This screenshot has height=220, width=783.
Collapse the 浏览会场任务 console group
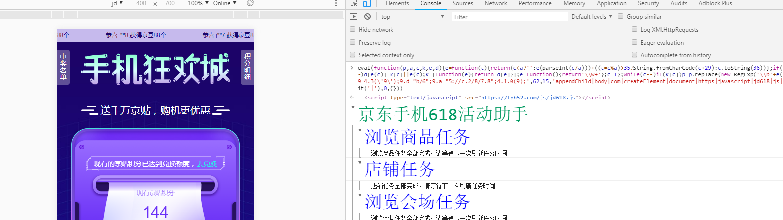pos(360,195)
